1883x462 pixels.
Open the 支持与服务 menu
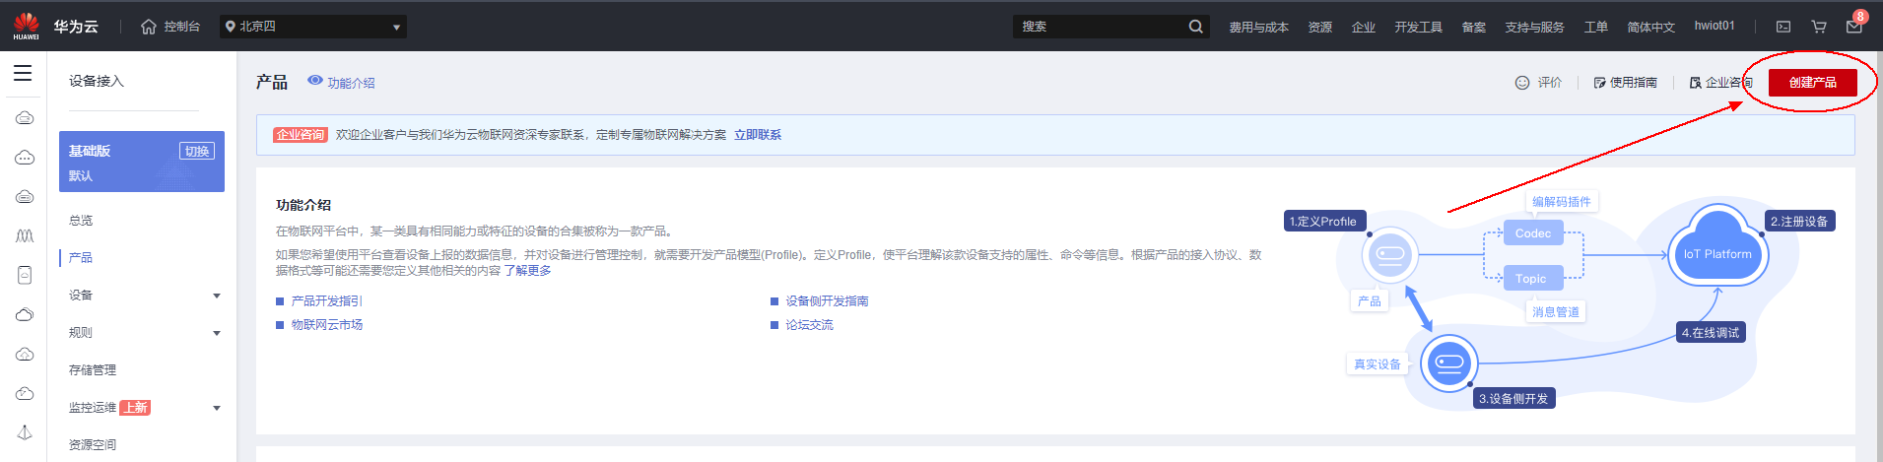point(1534,28)
